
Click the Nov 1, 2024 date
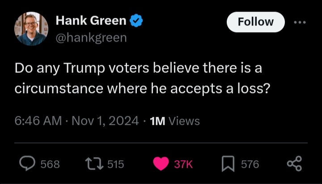pyautogui.click(x=105, y=121)
